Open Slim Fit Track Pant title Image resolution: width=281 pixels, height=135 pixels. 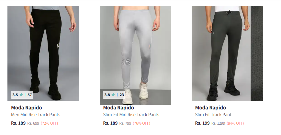pos(213,115)
